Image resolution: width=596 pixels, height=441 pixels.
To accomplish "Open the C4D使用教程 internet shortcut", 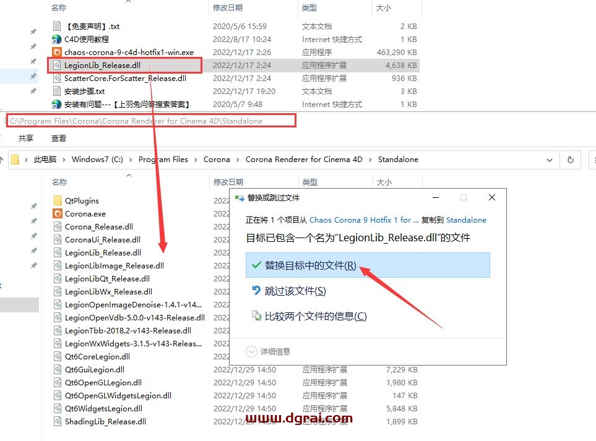I will [57, 40].
